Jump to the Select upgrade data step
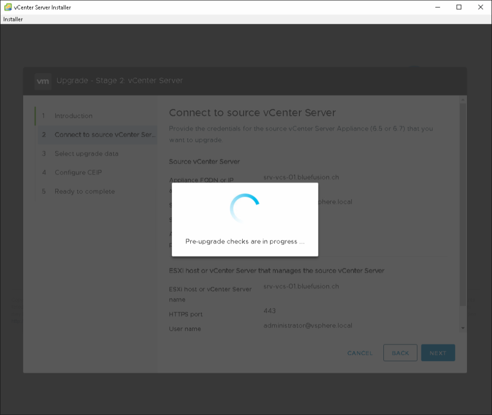The width and height of the screenshot is (492, 415). coord(86,153)
